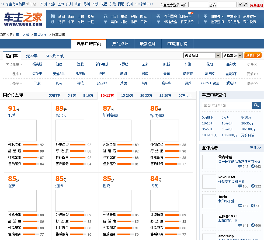The image size is (264, 240).
Task: Click 凯越 car name under 91分
Action: pos(12,116)
